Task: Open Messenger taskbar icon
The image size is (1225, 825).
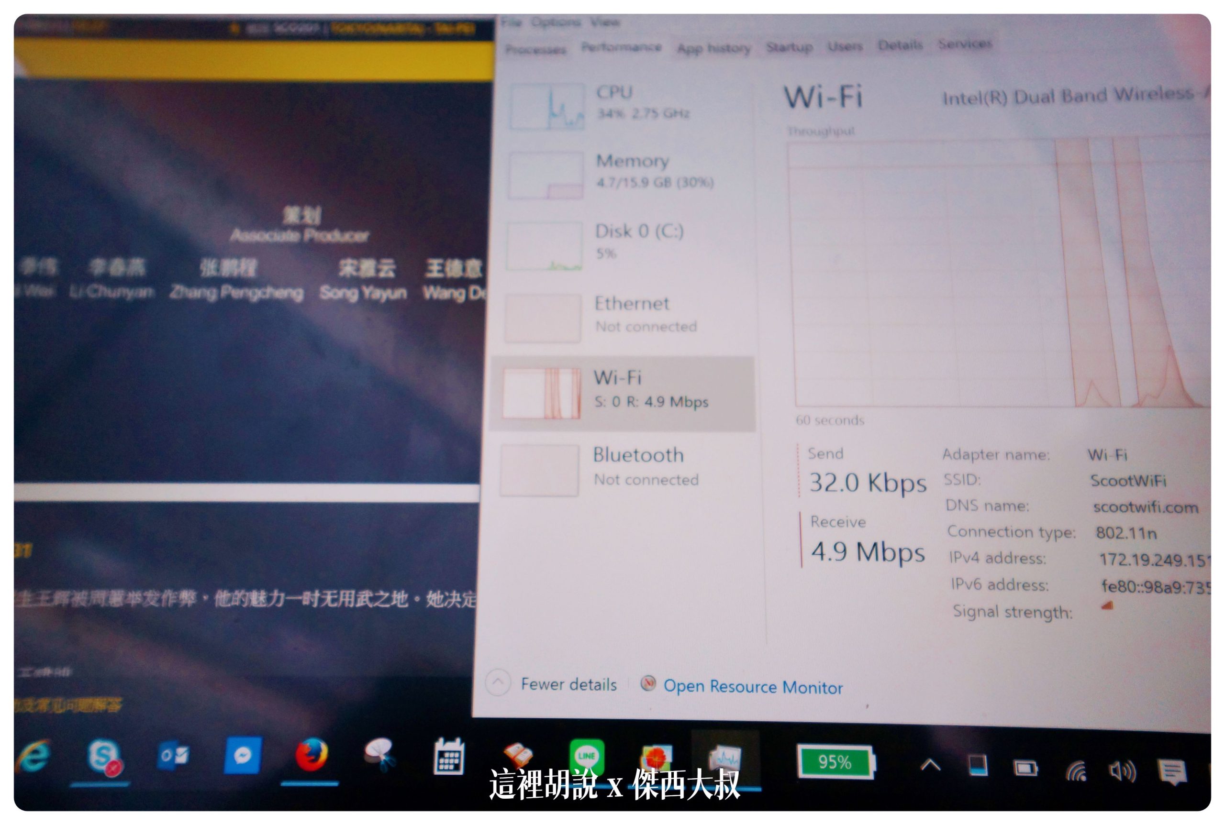Action: 242,755
